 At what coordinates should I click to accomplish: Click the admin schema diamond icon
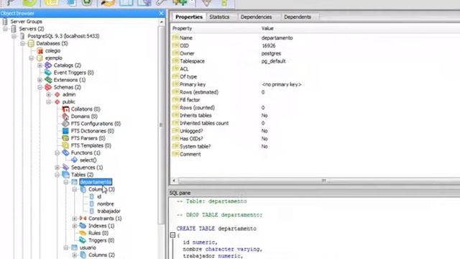[x=57, y=94]
